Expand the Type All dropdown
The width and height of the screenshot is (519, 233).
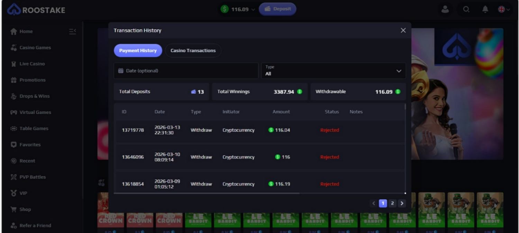tap(333, 71)
